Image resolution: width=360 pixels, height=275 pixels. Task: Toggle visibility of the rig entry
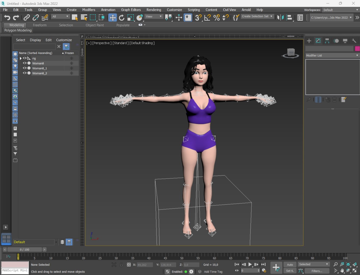(x=25, y=58)
